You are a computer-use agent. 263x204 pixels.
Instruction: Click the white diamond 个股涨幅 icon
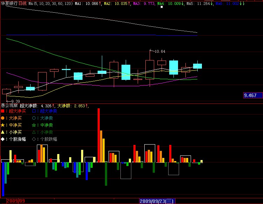[x=3, y=139]
